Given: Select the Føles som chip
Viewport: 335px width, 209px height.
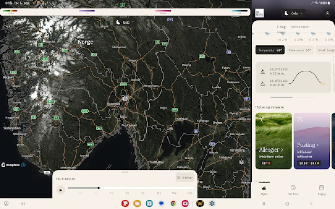Looking at the screenshot, I should (x=300, y=50).
